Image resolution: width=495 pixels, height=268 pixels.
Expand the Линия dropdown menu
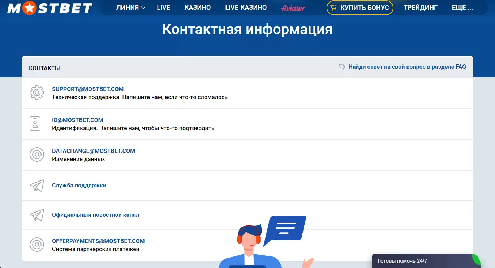coord(131,8)
